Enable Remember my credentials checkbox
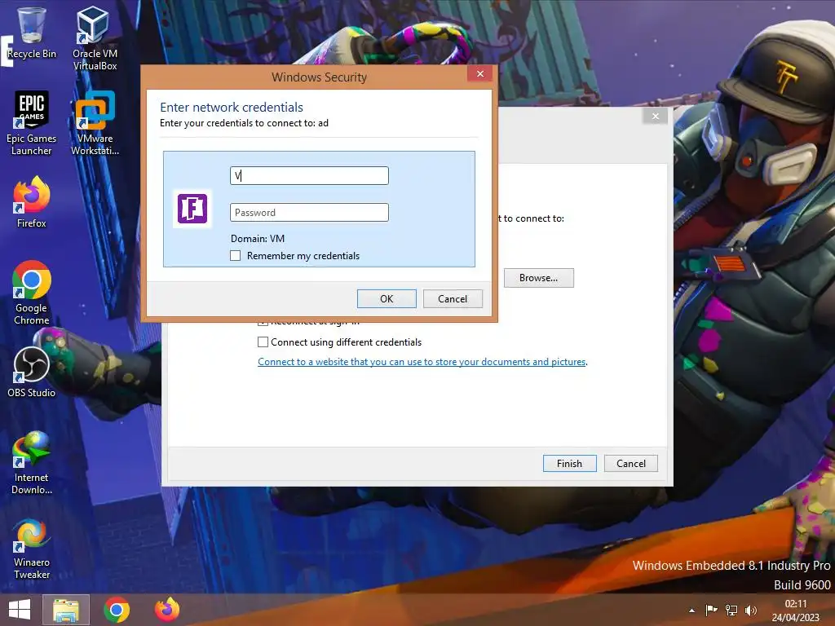Image resolution: width=835 pixels, height=626 pixels. point(236,255)
